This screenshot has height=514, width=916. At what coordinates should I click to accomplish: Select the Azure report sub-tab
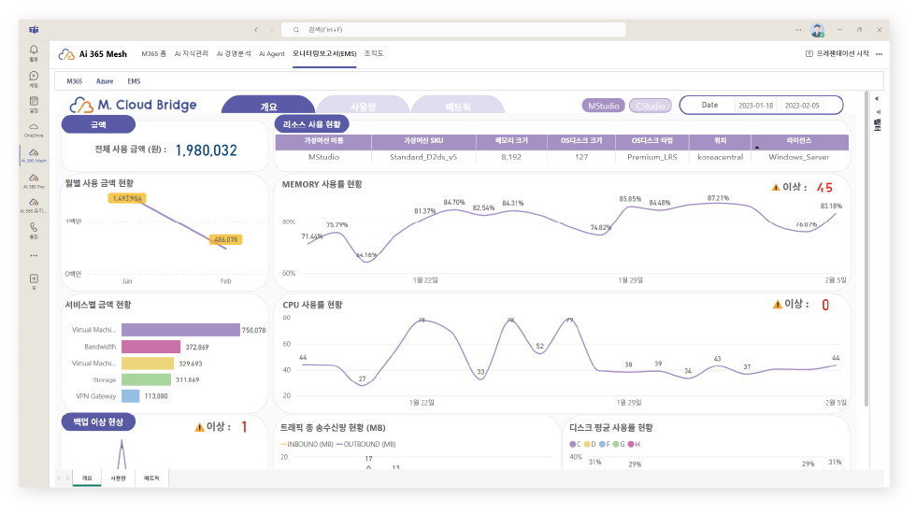[105, 81]
